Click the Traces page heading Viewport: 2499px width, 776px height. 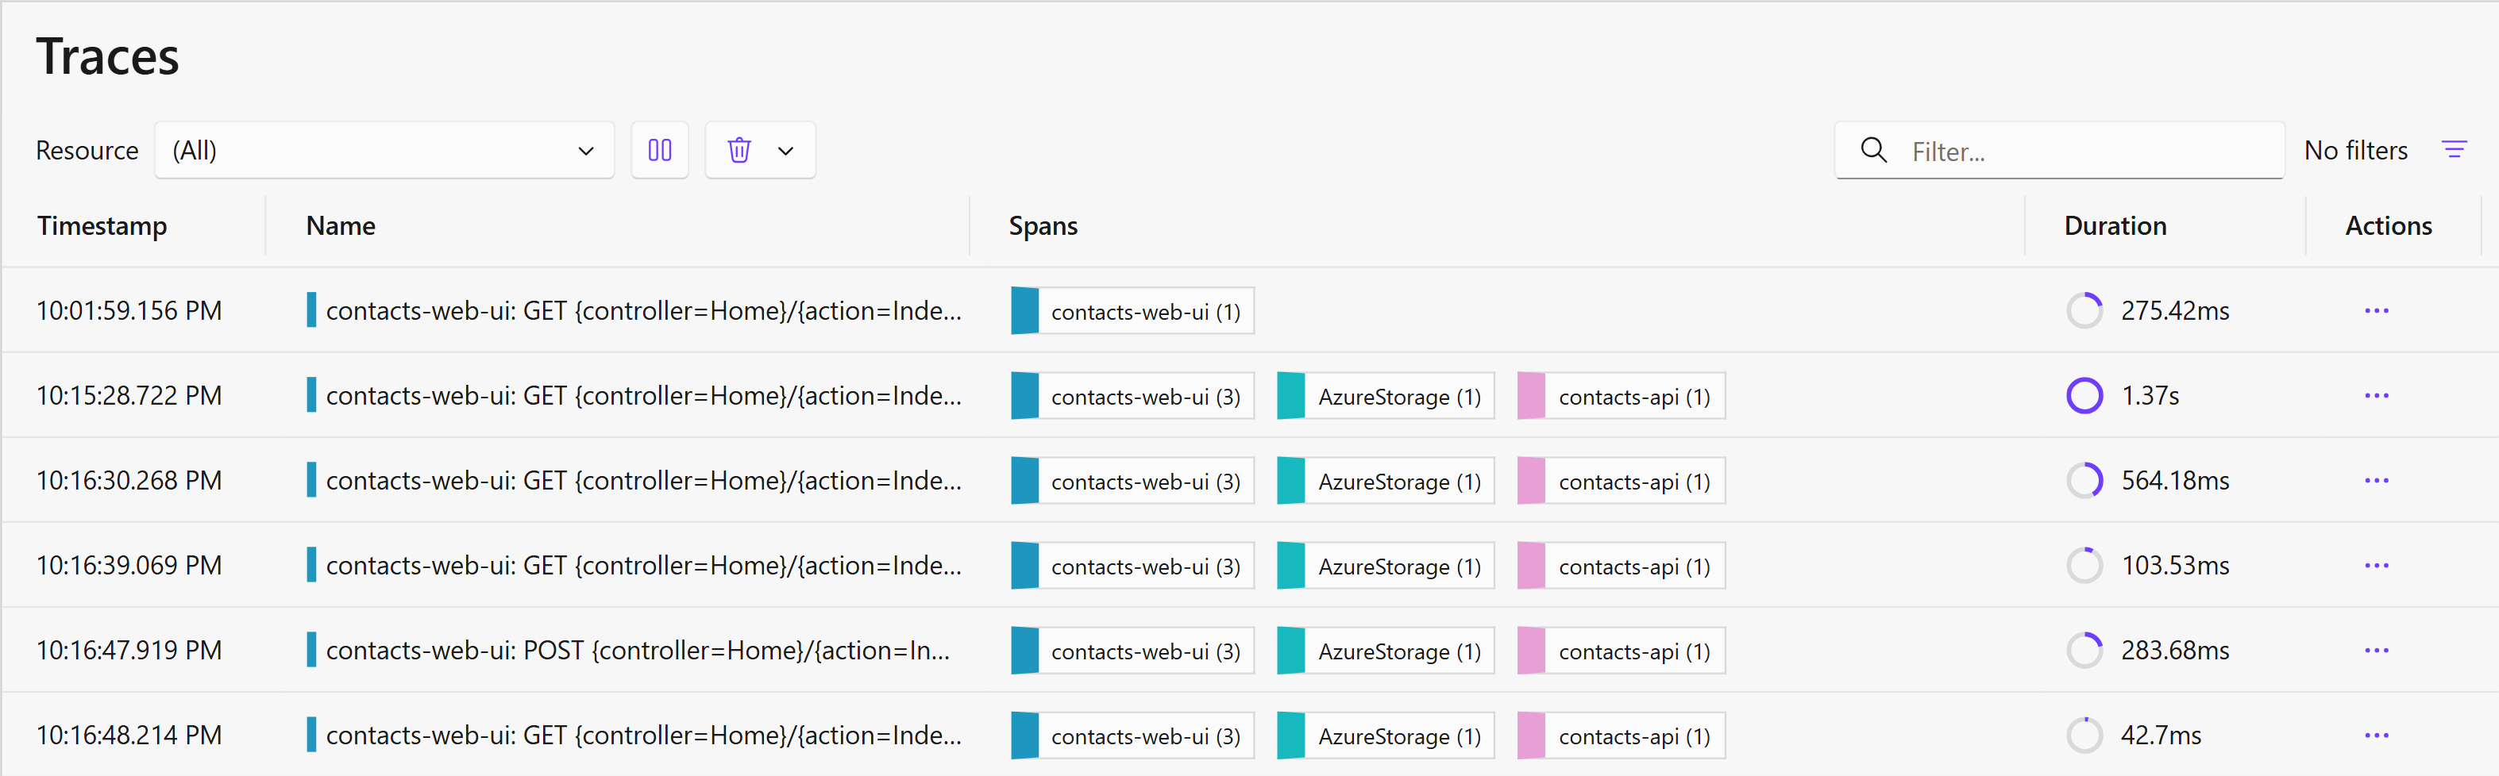tap(108, 56)
